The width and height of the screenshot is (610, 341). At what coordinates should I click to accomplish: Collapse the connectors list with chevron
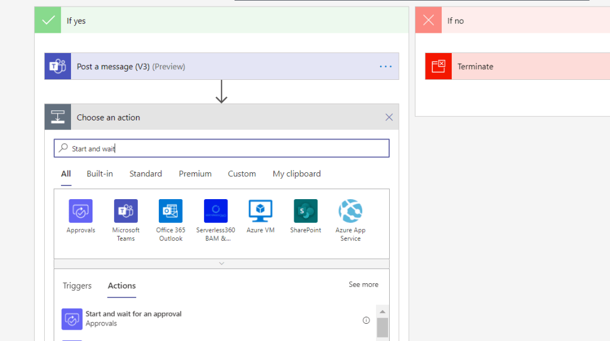[x=221, y=263]
